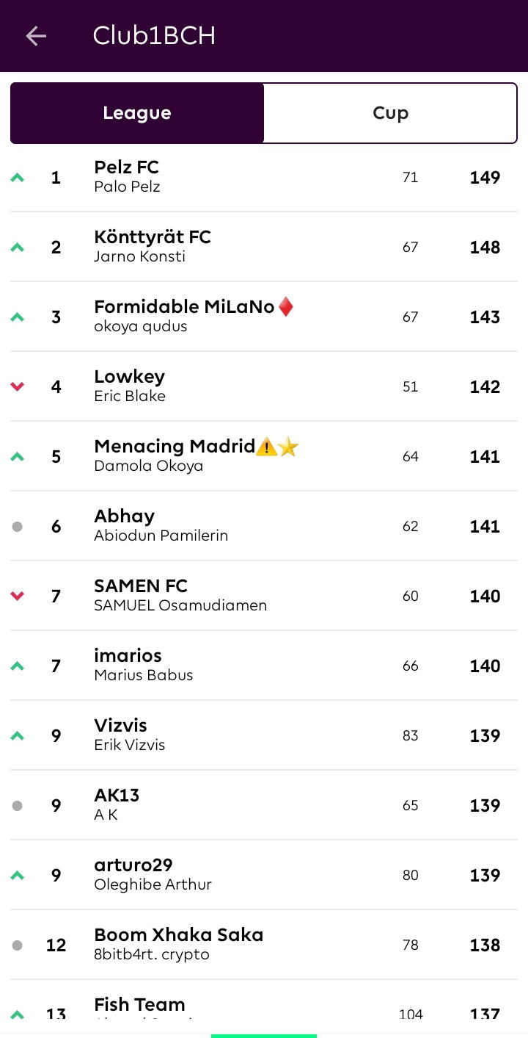
Task: Open arturo29 team by Oleghibe Arthur
Action: [264, 875]
